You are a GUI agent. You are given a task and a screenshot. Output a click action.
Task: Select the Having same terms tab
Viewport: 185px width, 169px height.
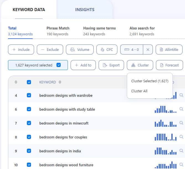coord(99,31)
